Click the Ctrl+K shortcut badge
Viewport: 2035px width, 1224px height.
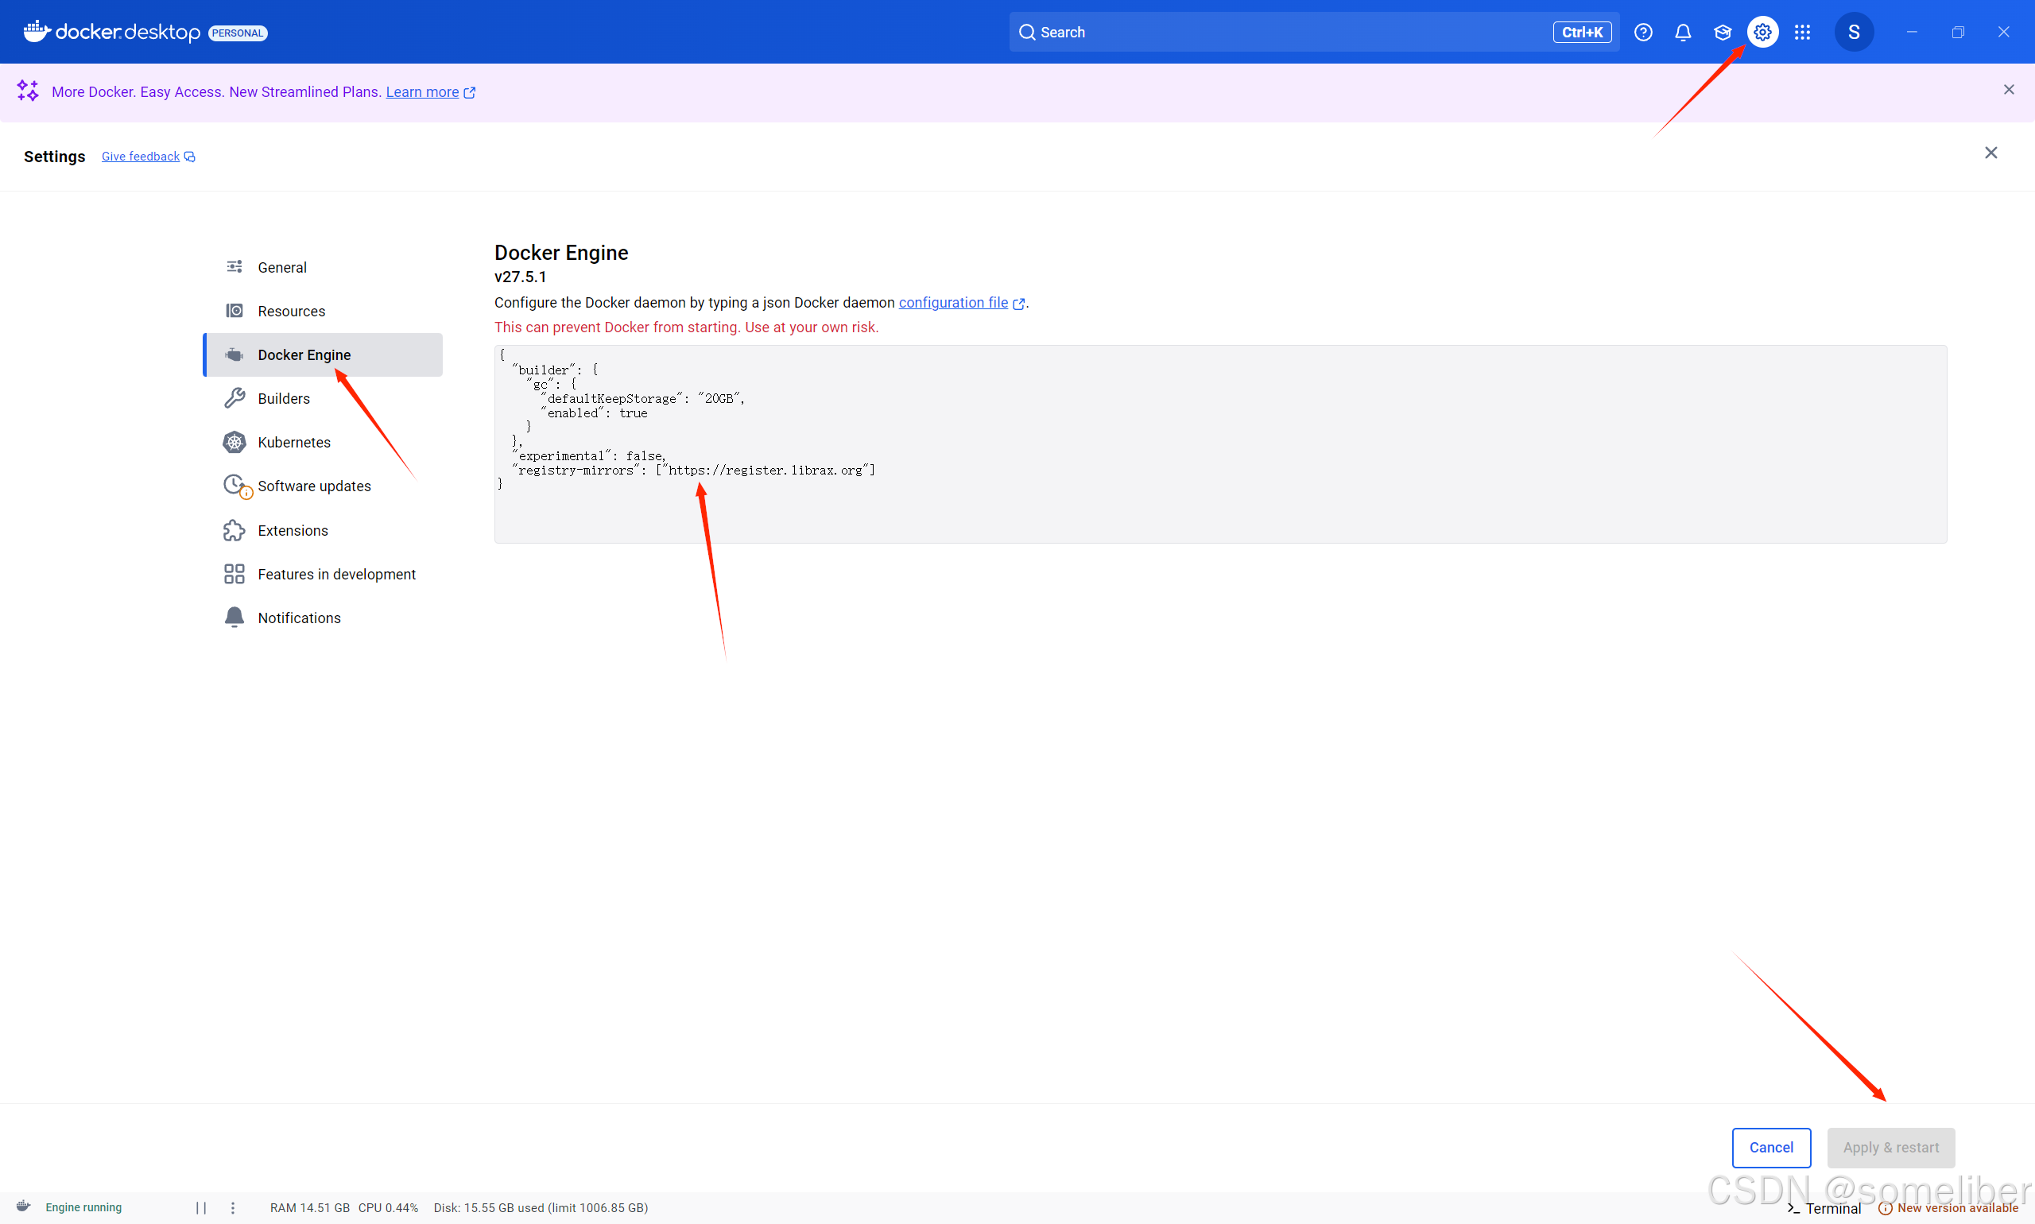(x=1581, y=32)
